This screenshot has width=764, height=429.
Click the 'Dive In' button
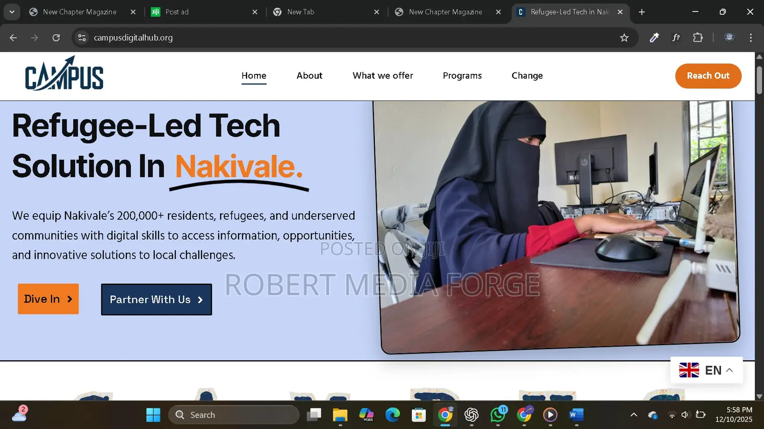pos(48,299)
